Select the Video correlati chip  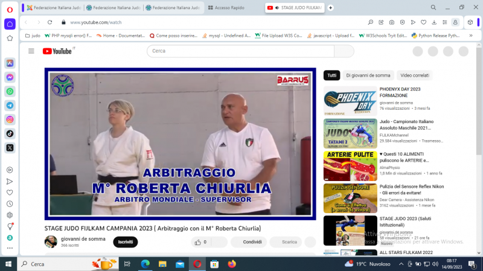415,75
